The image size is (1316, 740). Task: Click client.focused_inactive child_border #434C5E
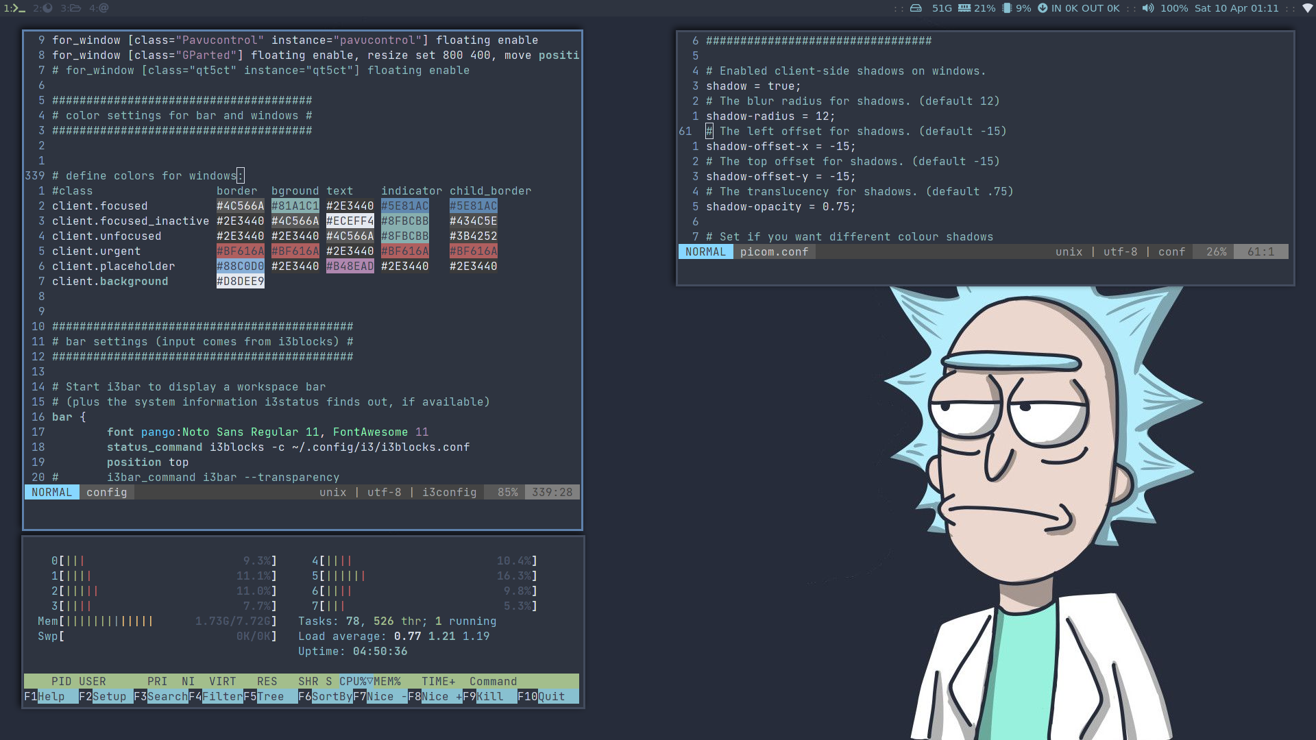pos(473,221)
